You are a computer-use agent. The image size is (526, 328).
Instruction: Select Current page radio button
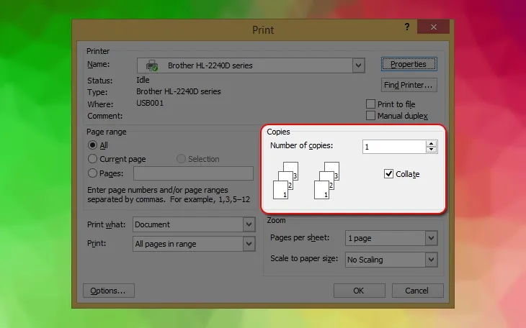pyautogui.click(x=93, y=159)
